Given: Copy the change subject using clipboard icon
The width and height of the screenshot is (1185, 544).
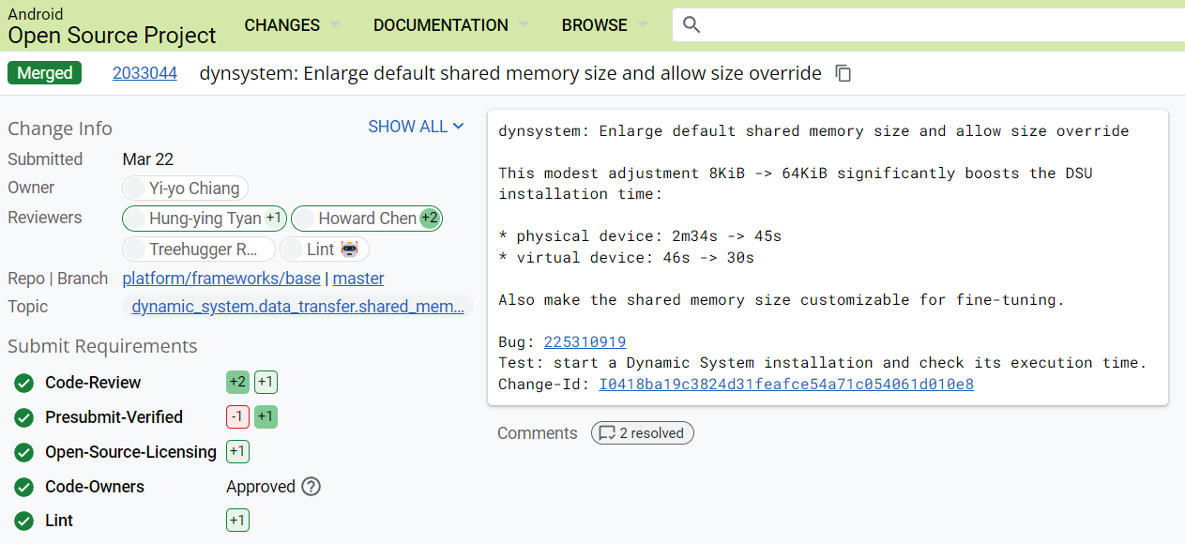Looking at the screenshot, I should coord(843,73).
